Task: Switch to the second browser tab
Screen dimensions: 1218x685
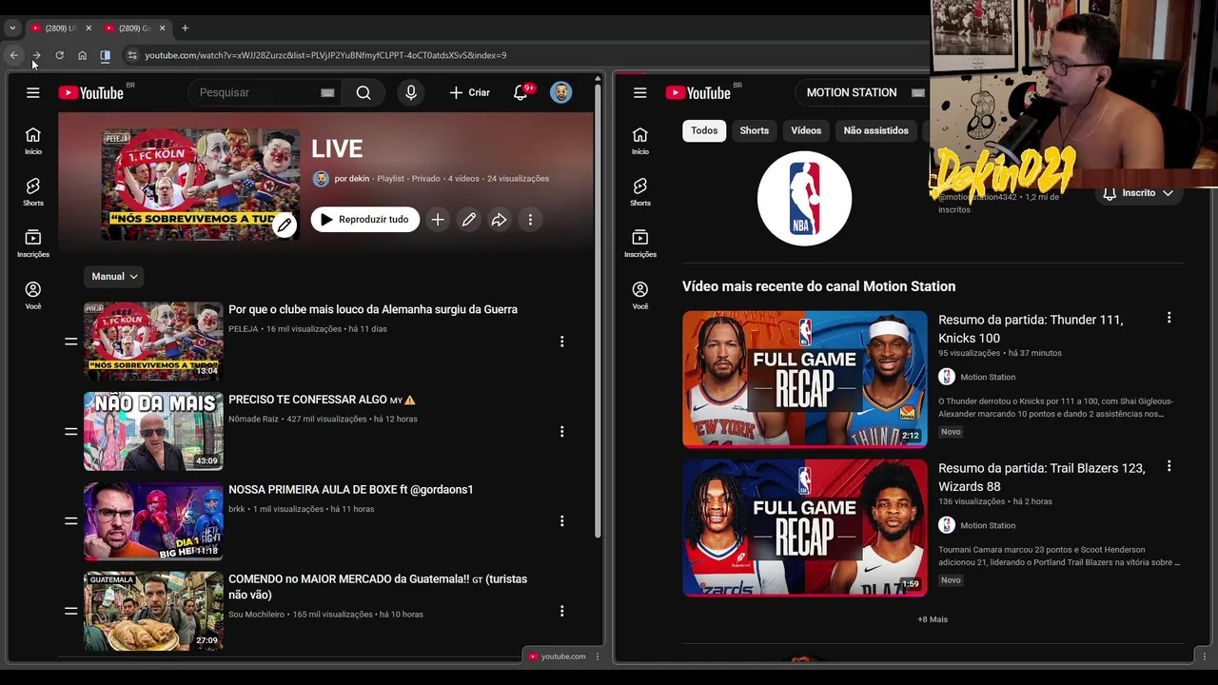Action: [133, 28]
